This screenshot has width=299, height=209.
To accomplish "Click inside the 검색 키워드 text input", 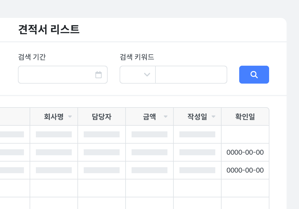I will (x=191, y=75).
